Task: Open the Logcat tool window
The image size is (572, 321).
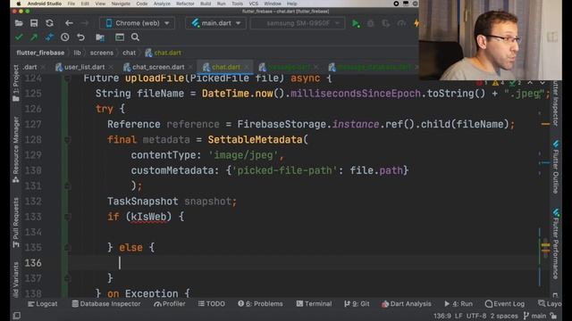Action: coord(43,303)
